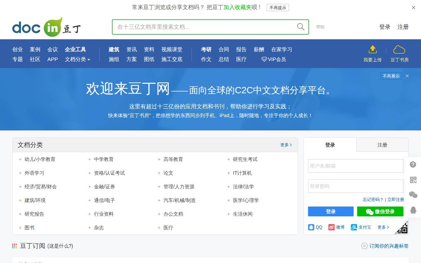Viewport: 421px width, 263px height.
Task: Focus the 用户名/邮箱 field
Action: tap(356, 166)
